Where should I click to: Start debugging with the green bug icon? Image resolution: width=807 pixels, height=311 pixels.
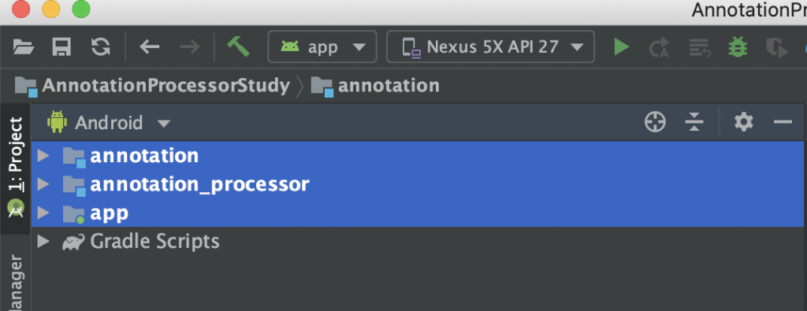click(738, 47)
